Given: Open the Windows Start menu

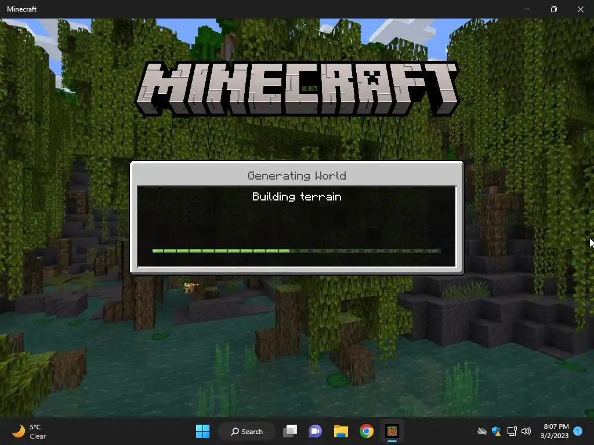Looking at the screenshot, I should tap(202, 431).
